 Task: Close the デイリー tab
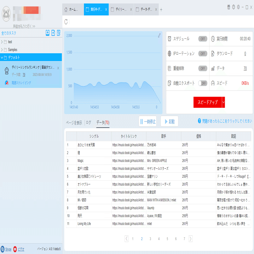coord(131,9)
